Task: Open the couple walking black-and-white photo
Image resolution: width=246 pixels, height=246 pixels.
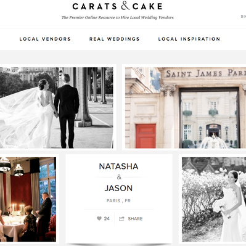Action: pyautogui.click(x=57, y=108)
